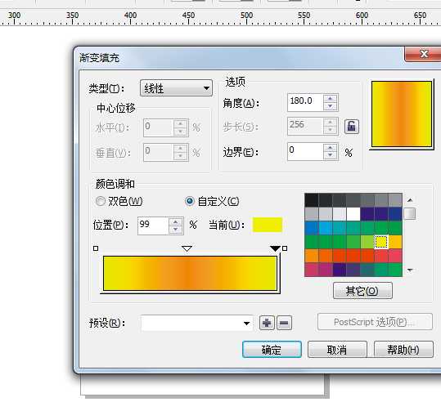Screen dimensions: 441x402
Task: Pick the white swatch in the palette
Action: point(353,214)
